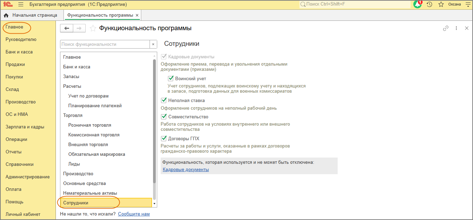This screenshot has width=473, height=220.
Task: Click the Поиск функциональности search field
Action: [105, 44]
